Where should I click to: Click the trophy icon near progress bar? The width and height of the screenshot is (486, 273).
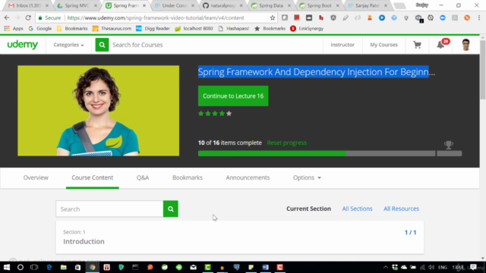point(449,145)
